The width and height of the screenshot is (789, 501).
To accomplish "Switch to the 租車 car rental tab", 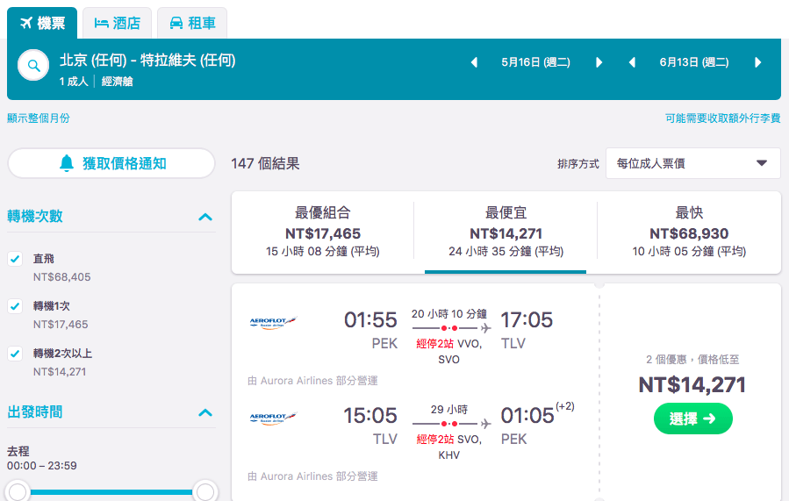I will pos(192,23).
